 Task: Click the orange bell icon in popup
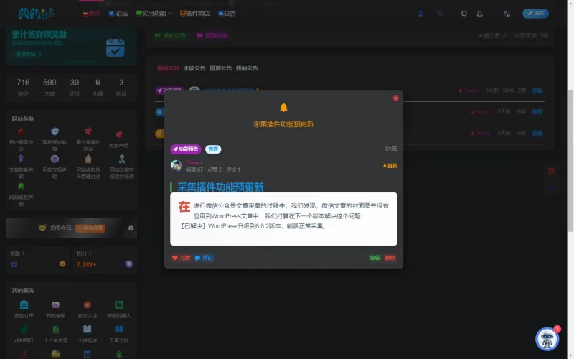click(x=283, y=108)
